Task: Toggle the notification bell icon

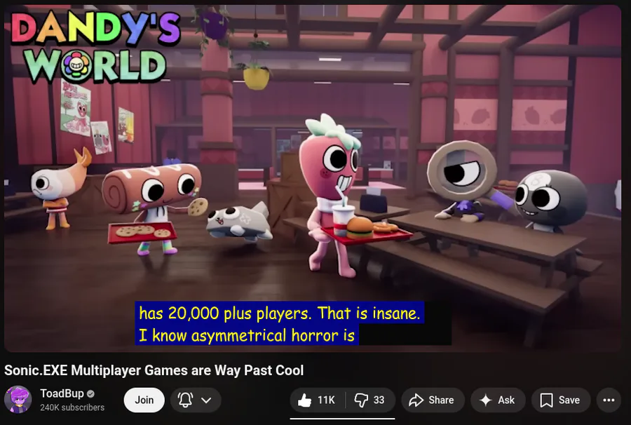Action: pos(185,400)
